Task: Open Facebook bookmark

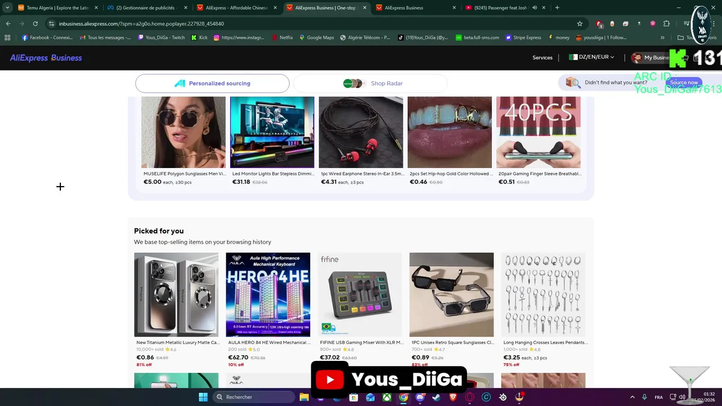Action: click(47, 38)
